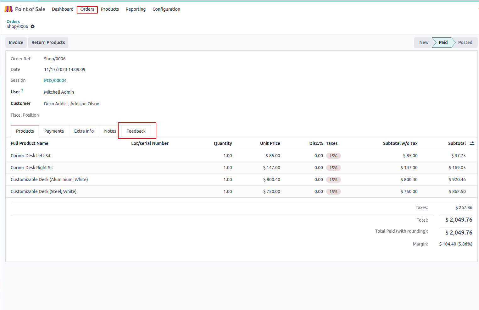The image size is (479, 310).
Task: Click the Point of Sale app logo icon
Action: [x=8, y=9]
